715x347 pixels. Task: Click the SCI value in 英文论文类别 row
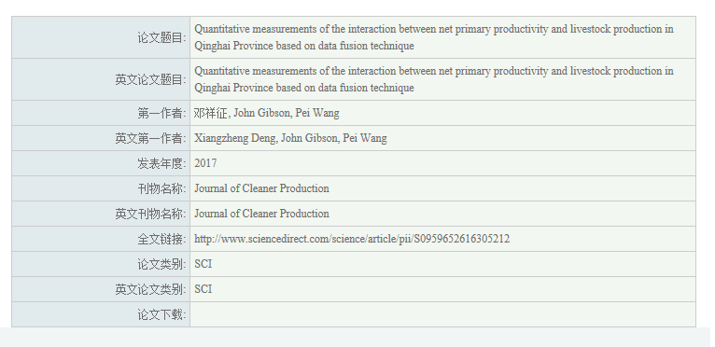(203, 289)
